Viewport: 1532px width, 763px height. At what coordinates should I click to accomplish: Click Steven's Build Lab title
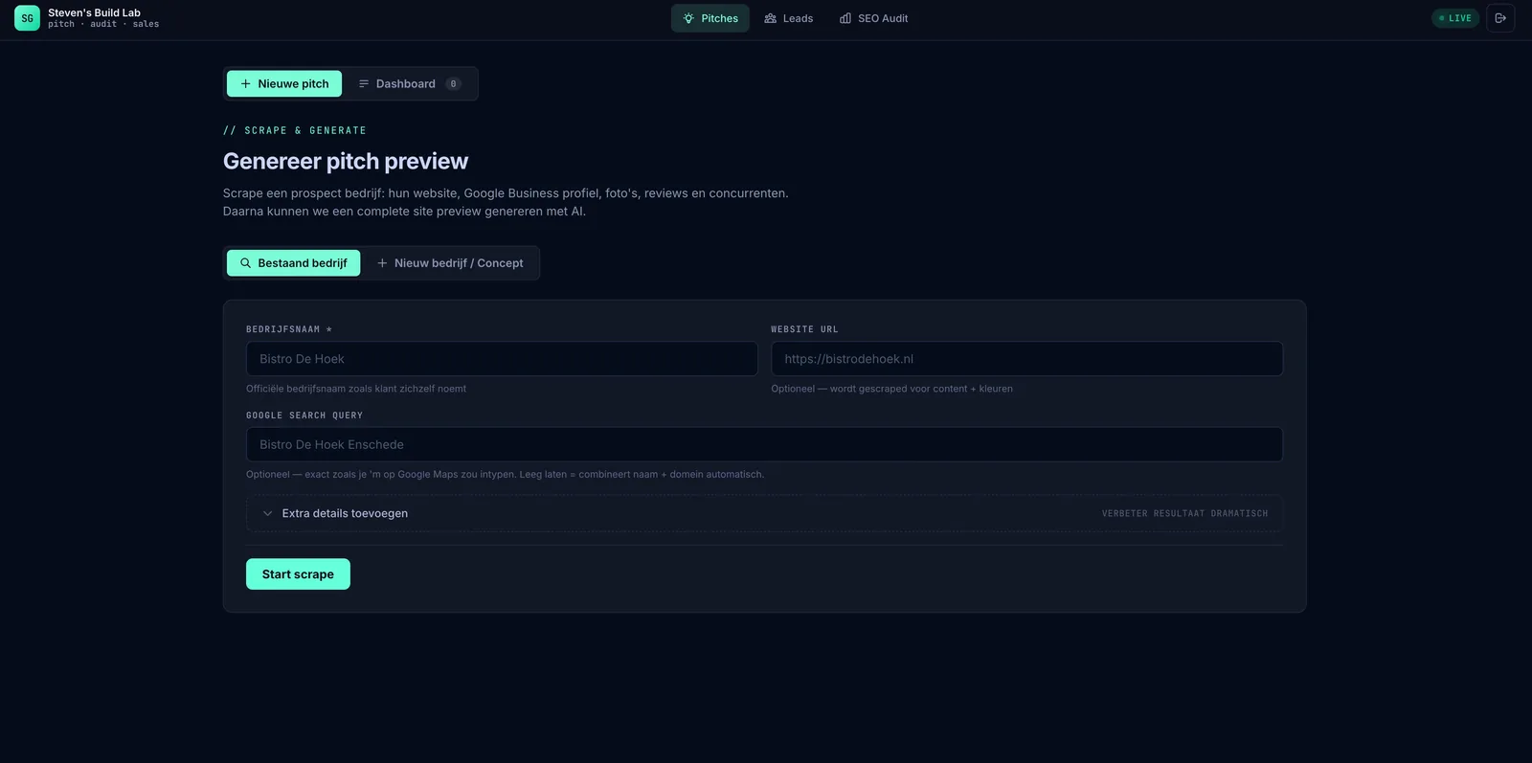(x=94, y=12)
